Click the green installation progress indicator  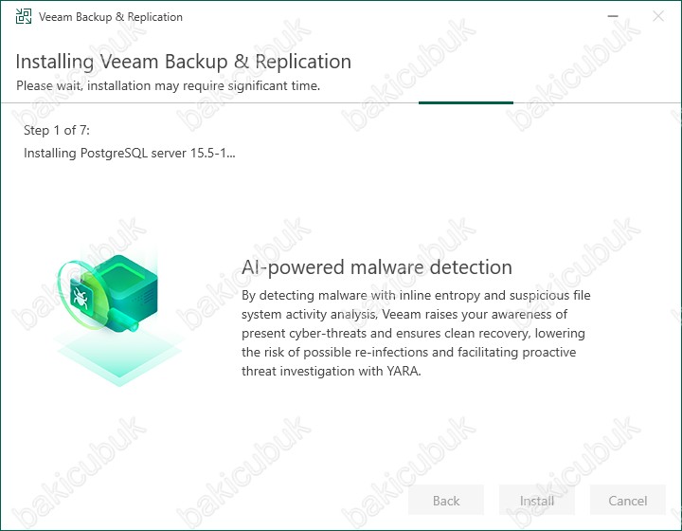pyautogui.click(x=466, y=102)
